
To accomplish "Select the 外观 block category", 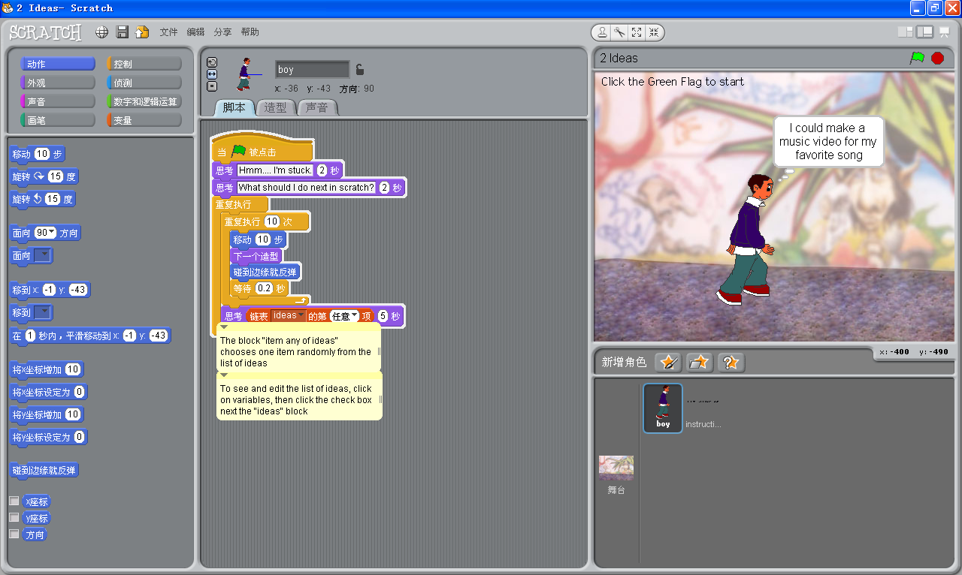I will click(x=58, y=83).
